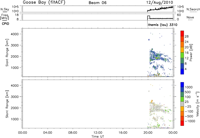Click the light green 12–16 dB power segment
Image resolution: width=200 pixels, height=138 pixels.
click(182, 55)
